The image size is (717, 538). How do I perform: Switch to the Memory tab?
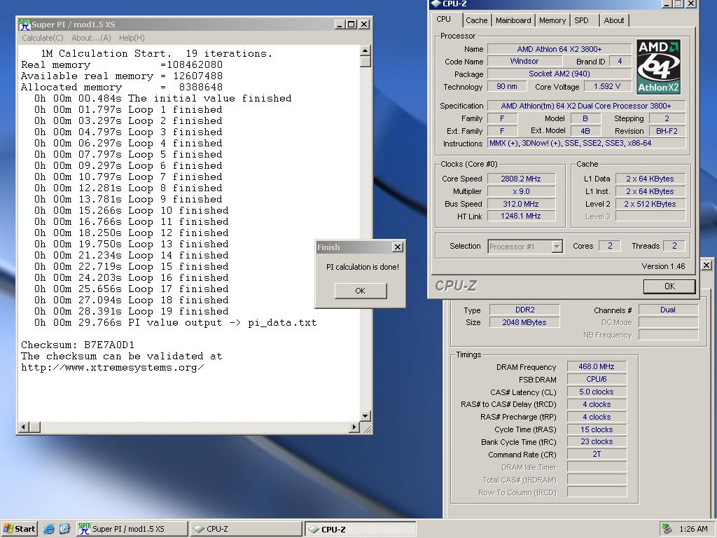(552, 20)
